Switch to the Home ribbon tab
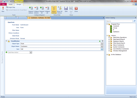The image size is (137, 98). (x=11, y=4)
